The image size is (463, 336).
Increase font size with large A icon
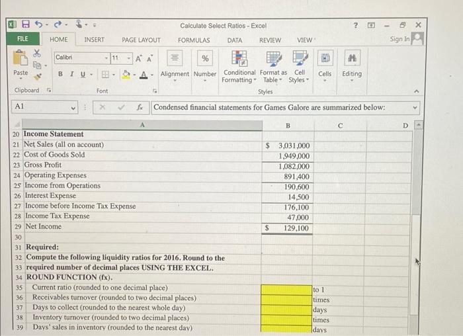click(x=138, y=59)
